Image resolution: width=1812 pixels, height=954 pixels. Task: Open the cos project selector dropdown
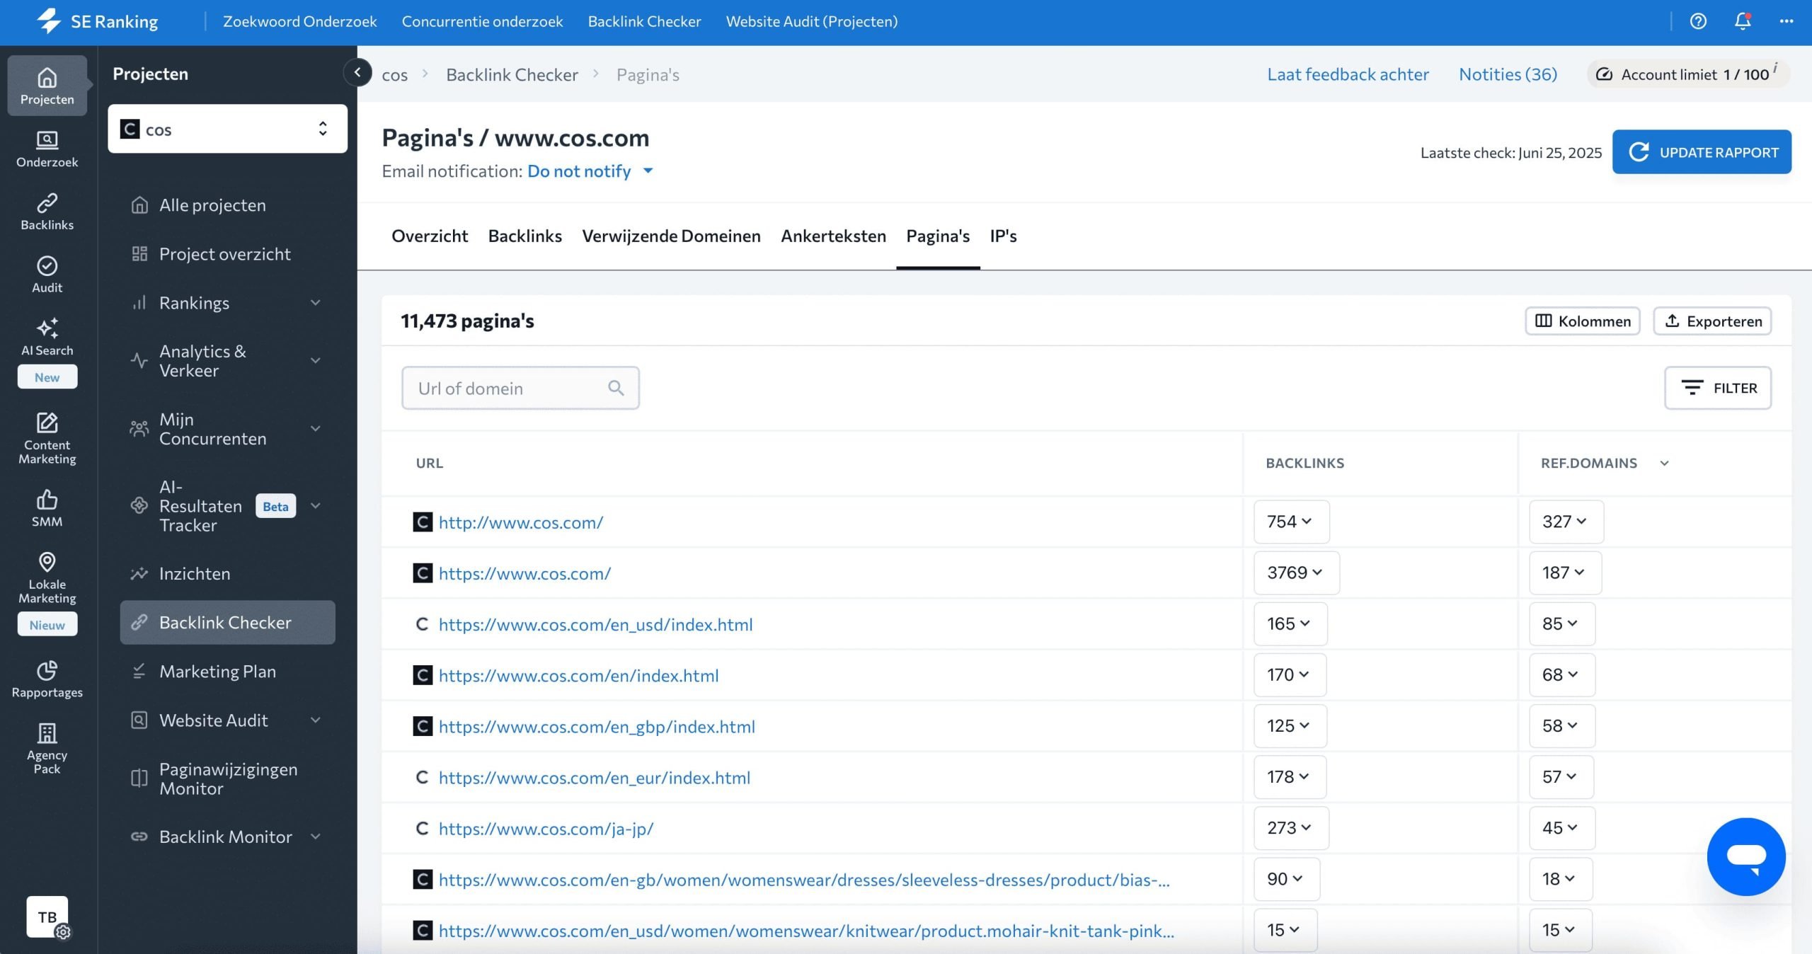(x=227, y=129)
